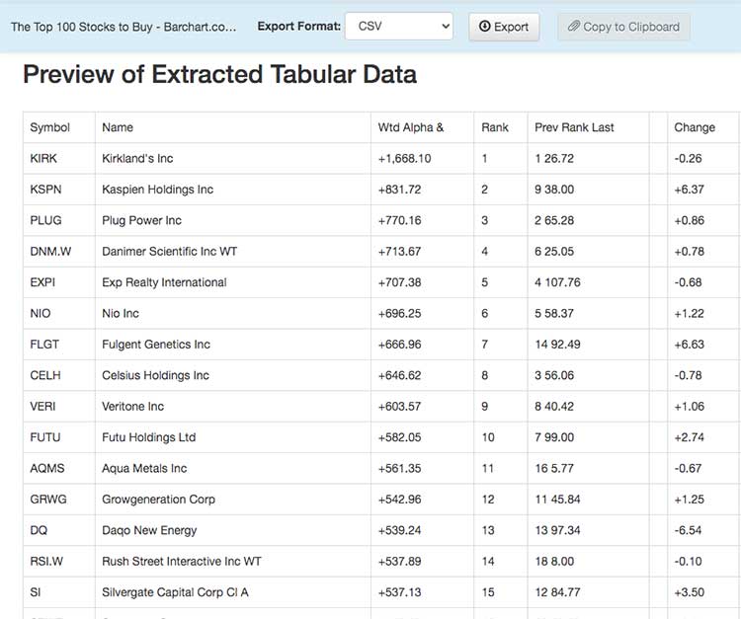
Task: Click the download icon inside the Export button
Action: click(x=484, y=27)
